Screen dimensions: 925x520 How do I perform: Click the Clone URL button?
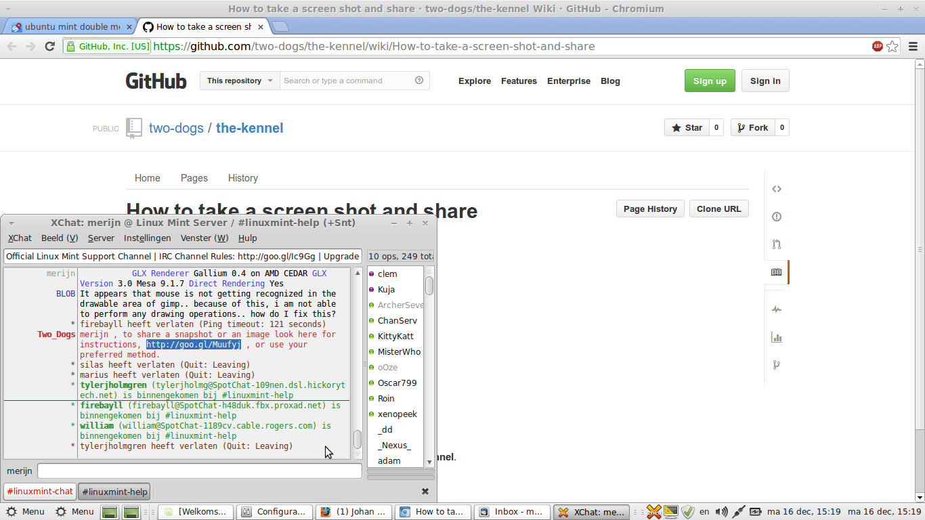coord(719,209)
